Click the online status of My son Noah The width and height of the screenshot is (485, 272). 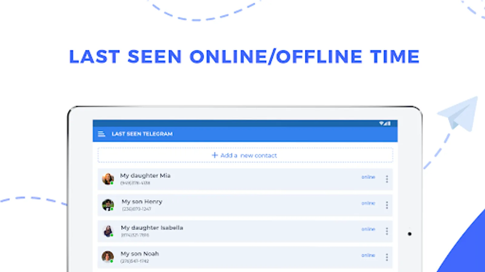368,255
